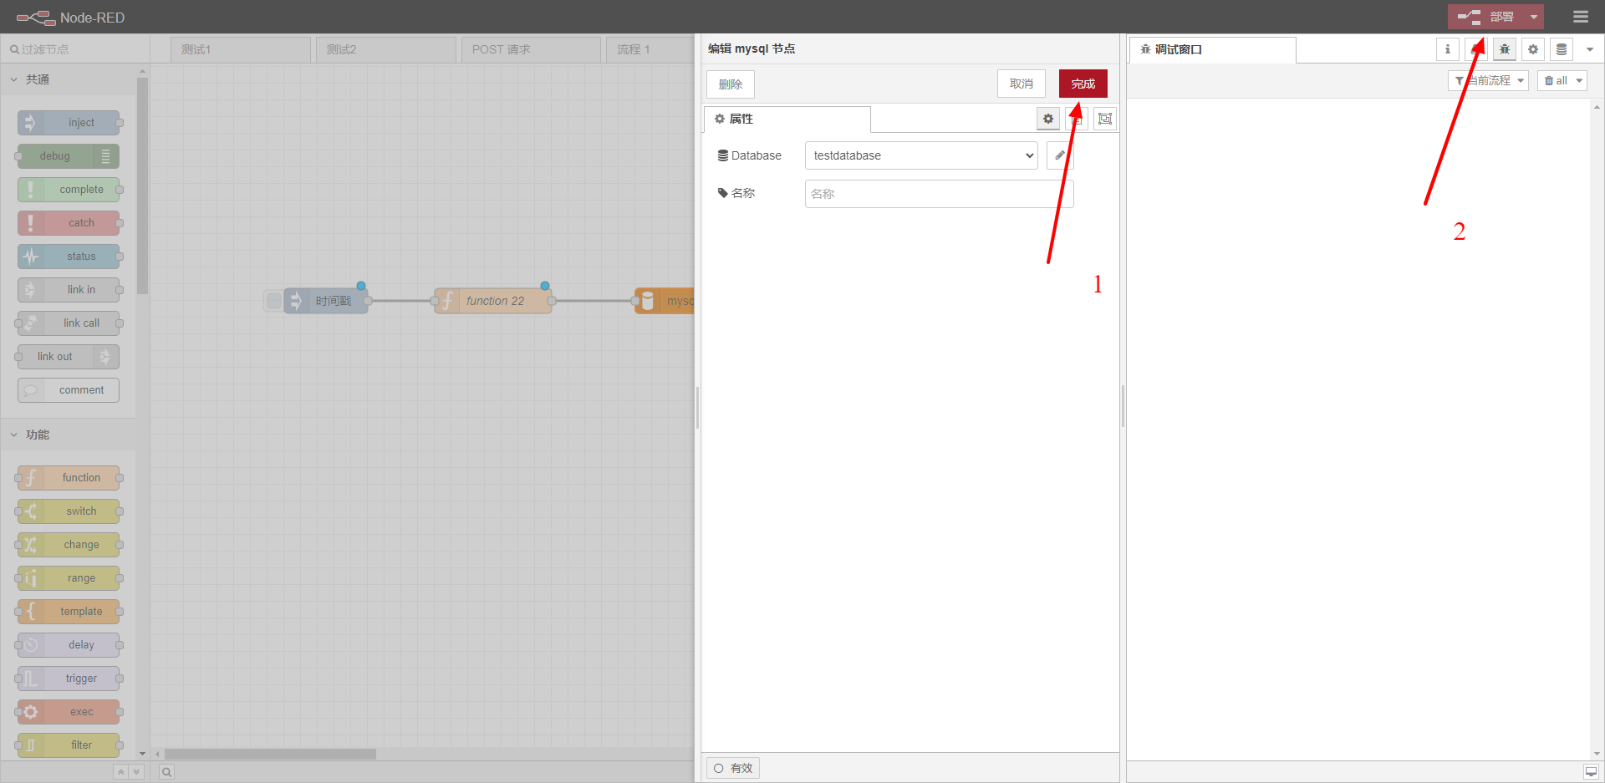
Task: Collapse the 共通 palette category
Action: point(69,79)
